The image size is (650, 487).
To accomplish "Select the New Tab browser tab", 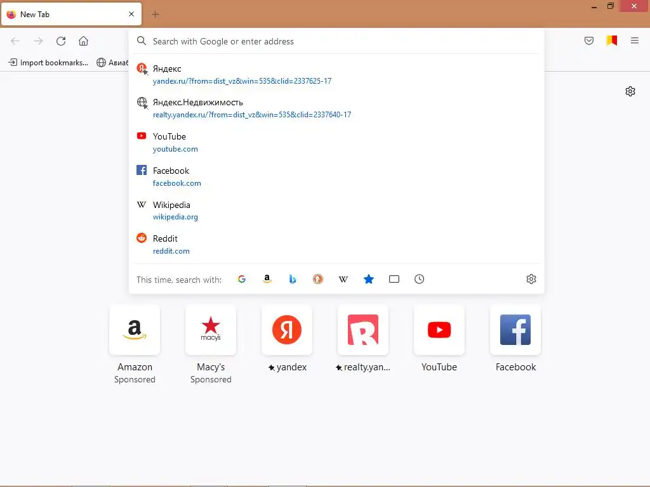I will (x=71, y=14).
